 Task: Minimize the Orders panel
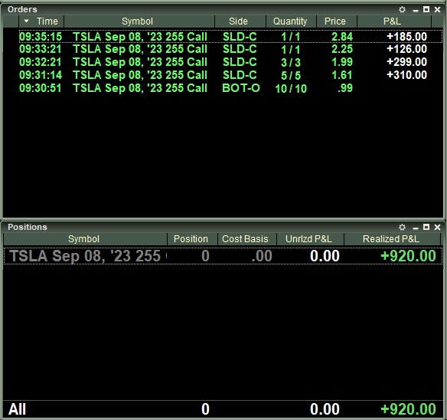click(x=416, y=10)
